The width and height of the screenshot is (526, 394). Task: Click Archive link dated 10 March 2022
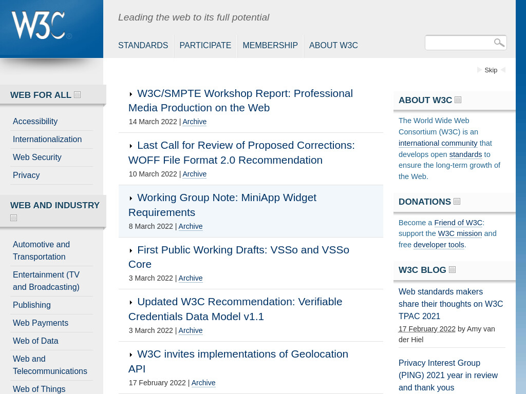195,174
